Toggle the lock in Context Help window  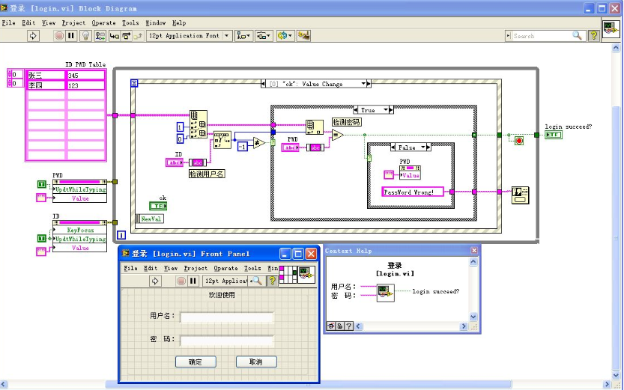340,326
